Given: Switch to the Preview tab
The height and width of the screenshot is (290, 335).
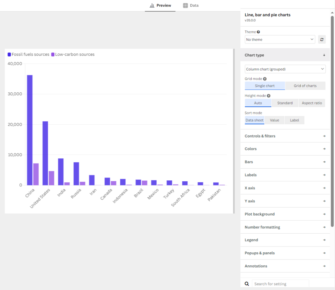Looking at the screenshot, I should (x=160, y=6).
